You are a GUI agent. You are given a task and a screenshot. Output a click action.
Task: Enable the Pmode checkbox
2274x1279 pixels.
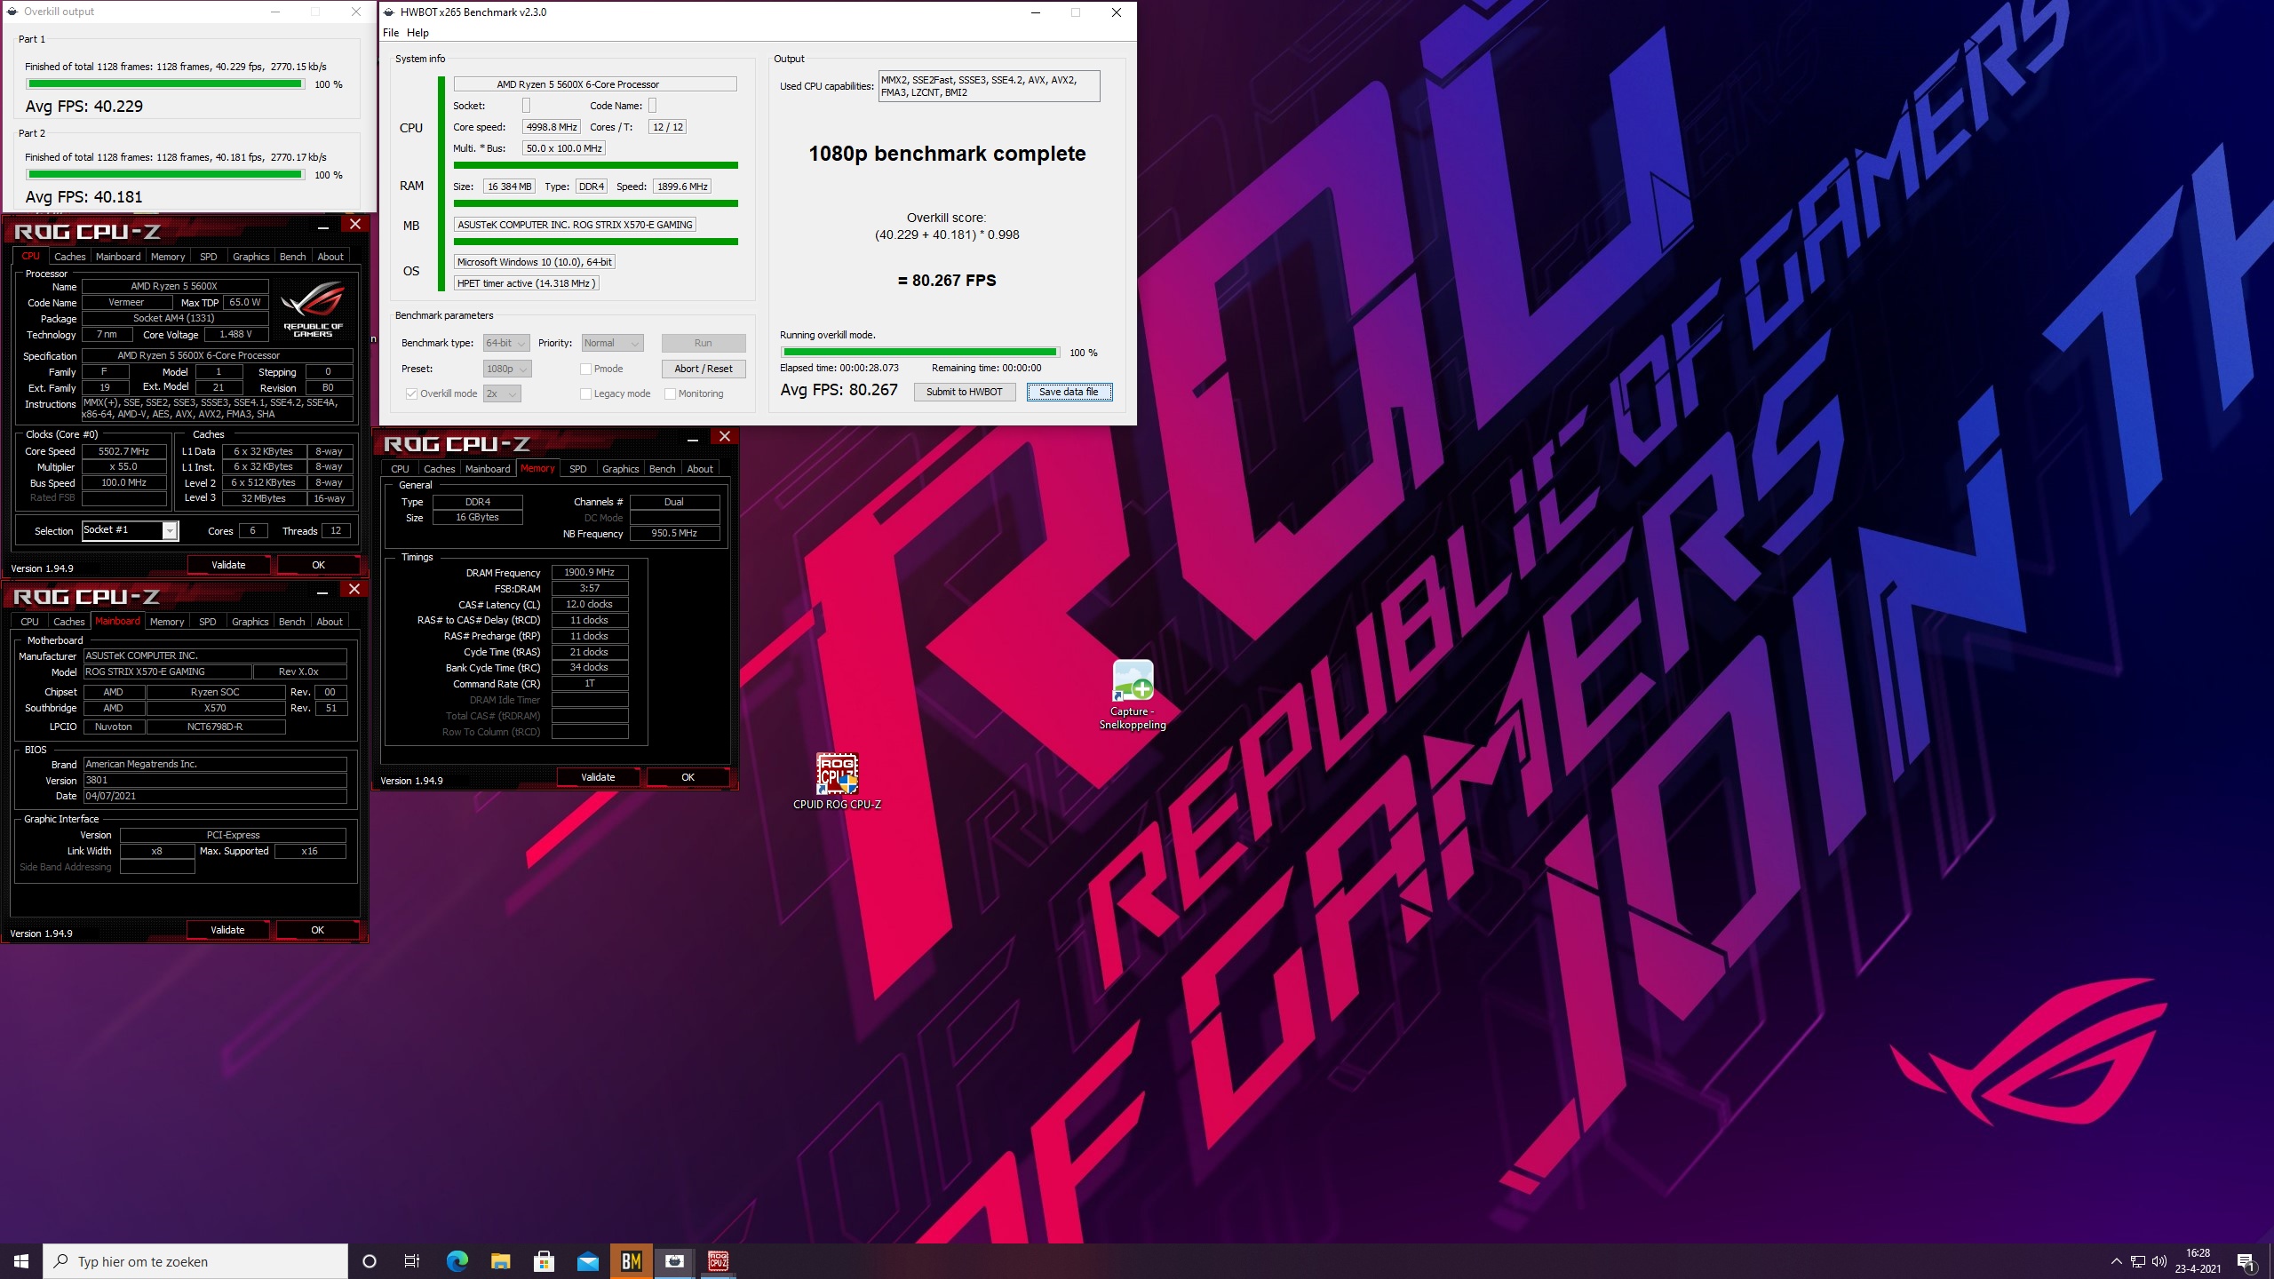(x=585, y=369)
